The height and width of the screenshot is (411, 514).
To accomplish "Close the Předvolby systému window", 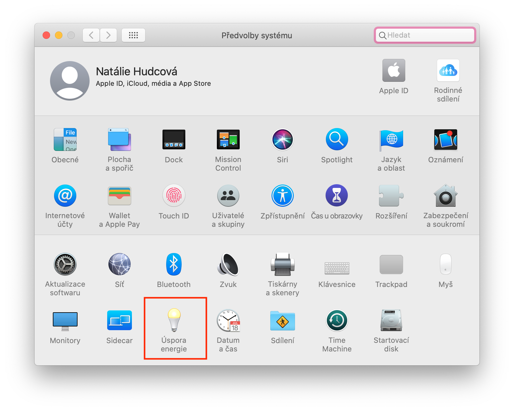I will (x=46, y=35).
